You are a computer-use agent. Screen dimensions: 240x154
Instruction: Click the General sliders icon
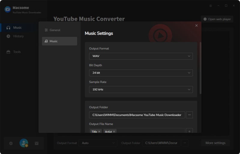46,30
